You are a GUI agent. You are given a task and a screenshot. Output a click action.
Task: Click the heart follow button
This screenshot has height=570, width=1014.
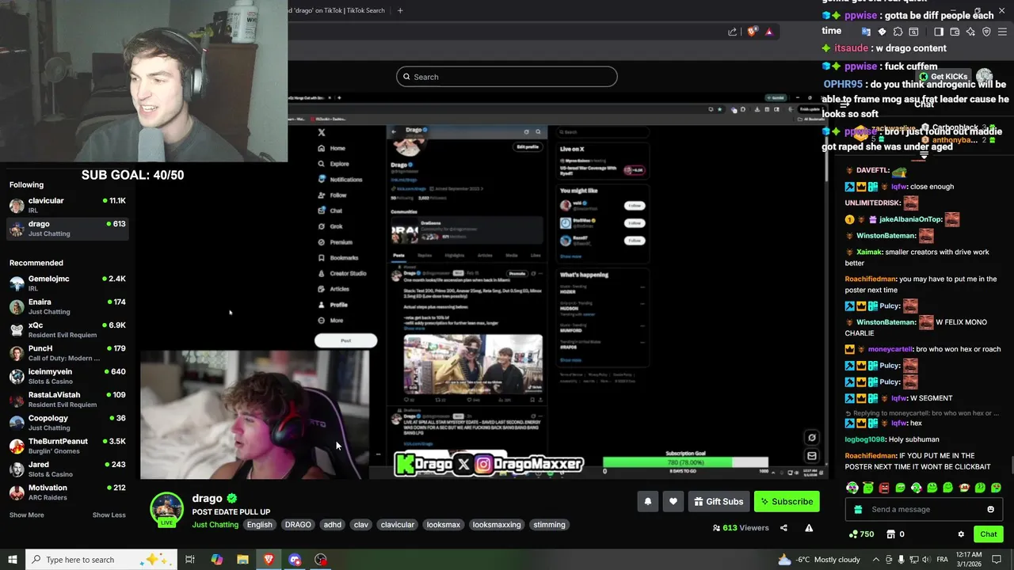click(x=673, y=501)
